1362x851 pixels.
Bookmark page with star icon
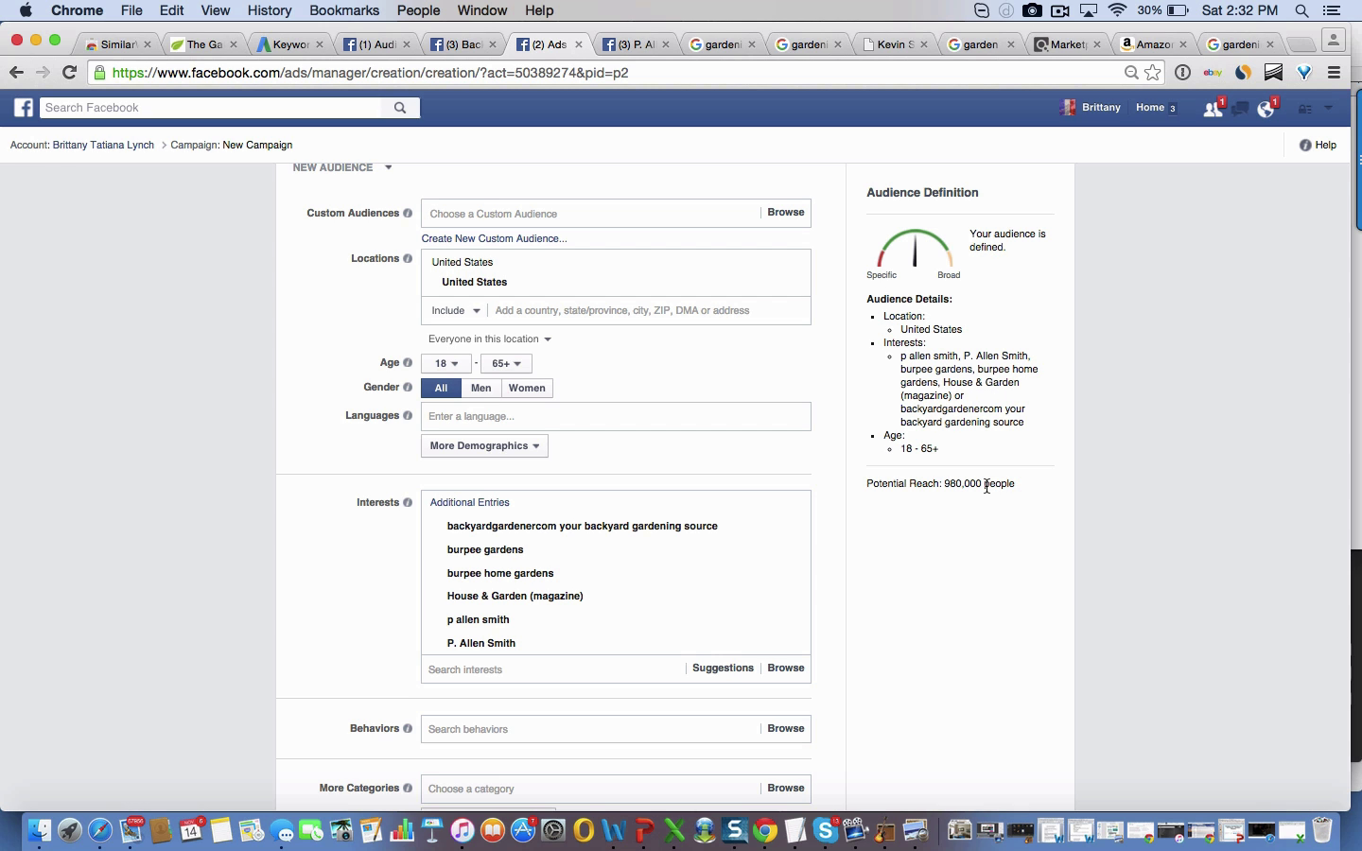click(x=1152, y=73)
